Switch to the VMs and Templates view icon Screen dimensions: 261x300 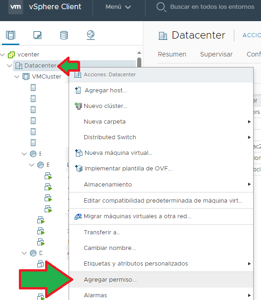37,35
